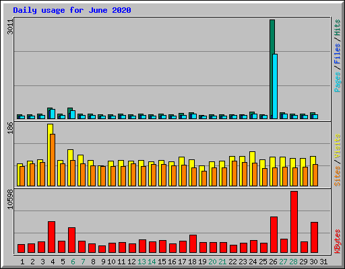Click the red KBytes bar for day 4
Image resolution: width=345 pixels, height=269 pixels.
(51, 237)
